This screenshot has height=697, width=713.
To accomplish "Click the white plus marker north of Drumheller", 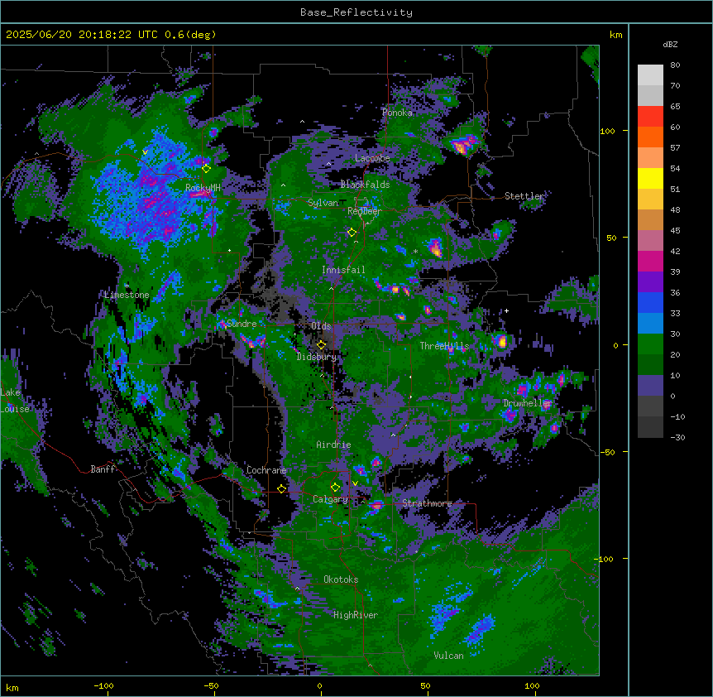I will pos(506,310).
